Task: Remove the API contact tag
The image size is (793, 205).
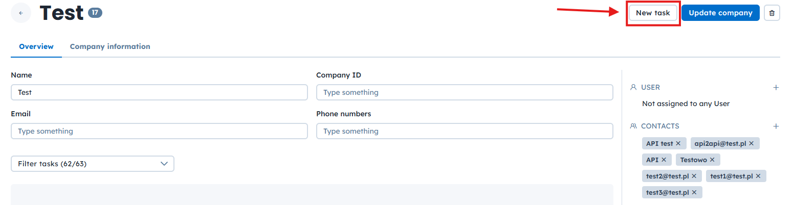Action: click(x=664, y=160)
